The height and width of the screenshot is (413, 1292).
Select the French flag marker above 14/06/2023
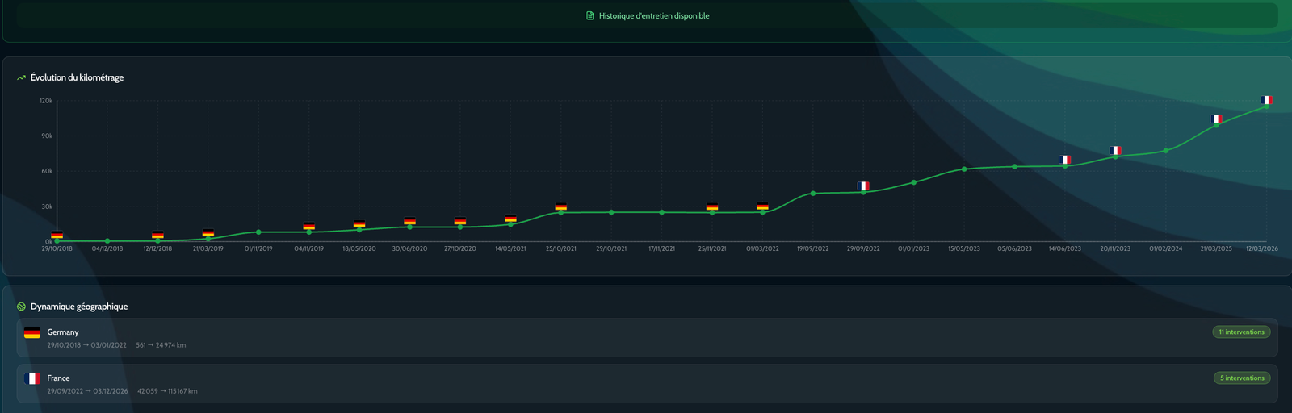tap(1065, 160)
